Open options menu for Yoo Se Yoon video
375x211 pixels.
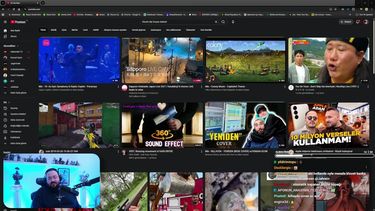coord(368,87)
